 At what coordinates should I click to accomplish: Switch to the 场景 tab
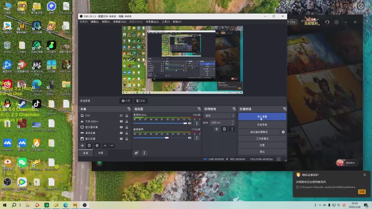click(x=100, y=153)
